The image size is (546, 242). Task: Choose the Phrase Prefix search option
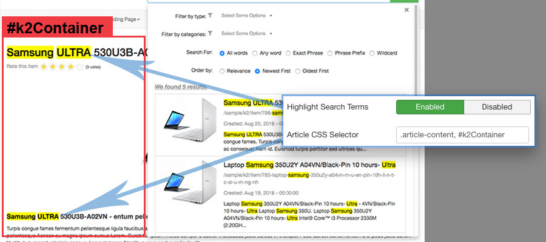[x=330, y=53]
